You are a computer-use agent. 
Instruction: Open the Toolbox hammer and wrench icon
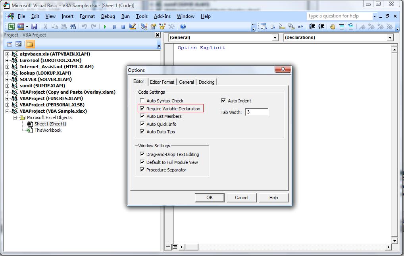tap(171, 27)
